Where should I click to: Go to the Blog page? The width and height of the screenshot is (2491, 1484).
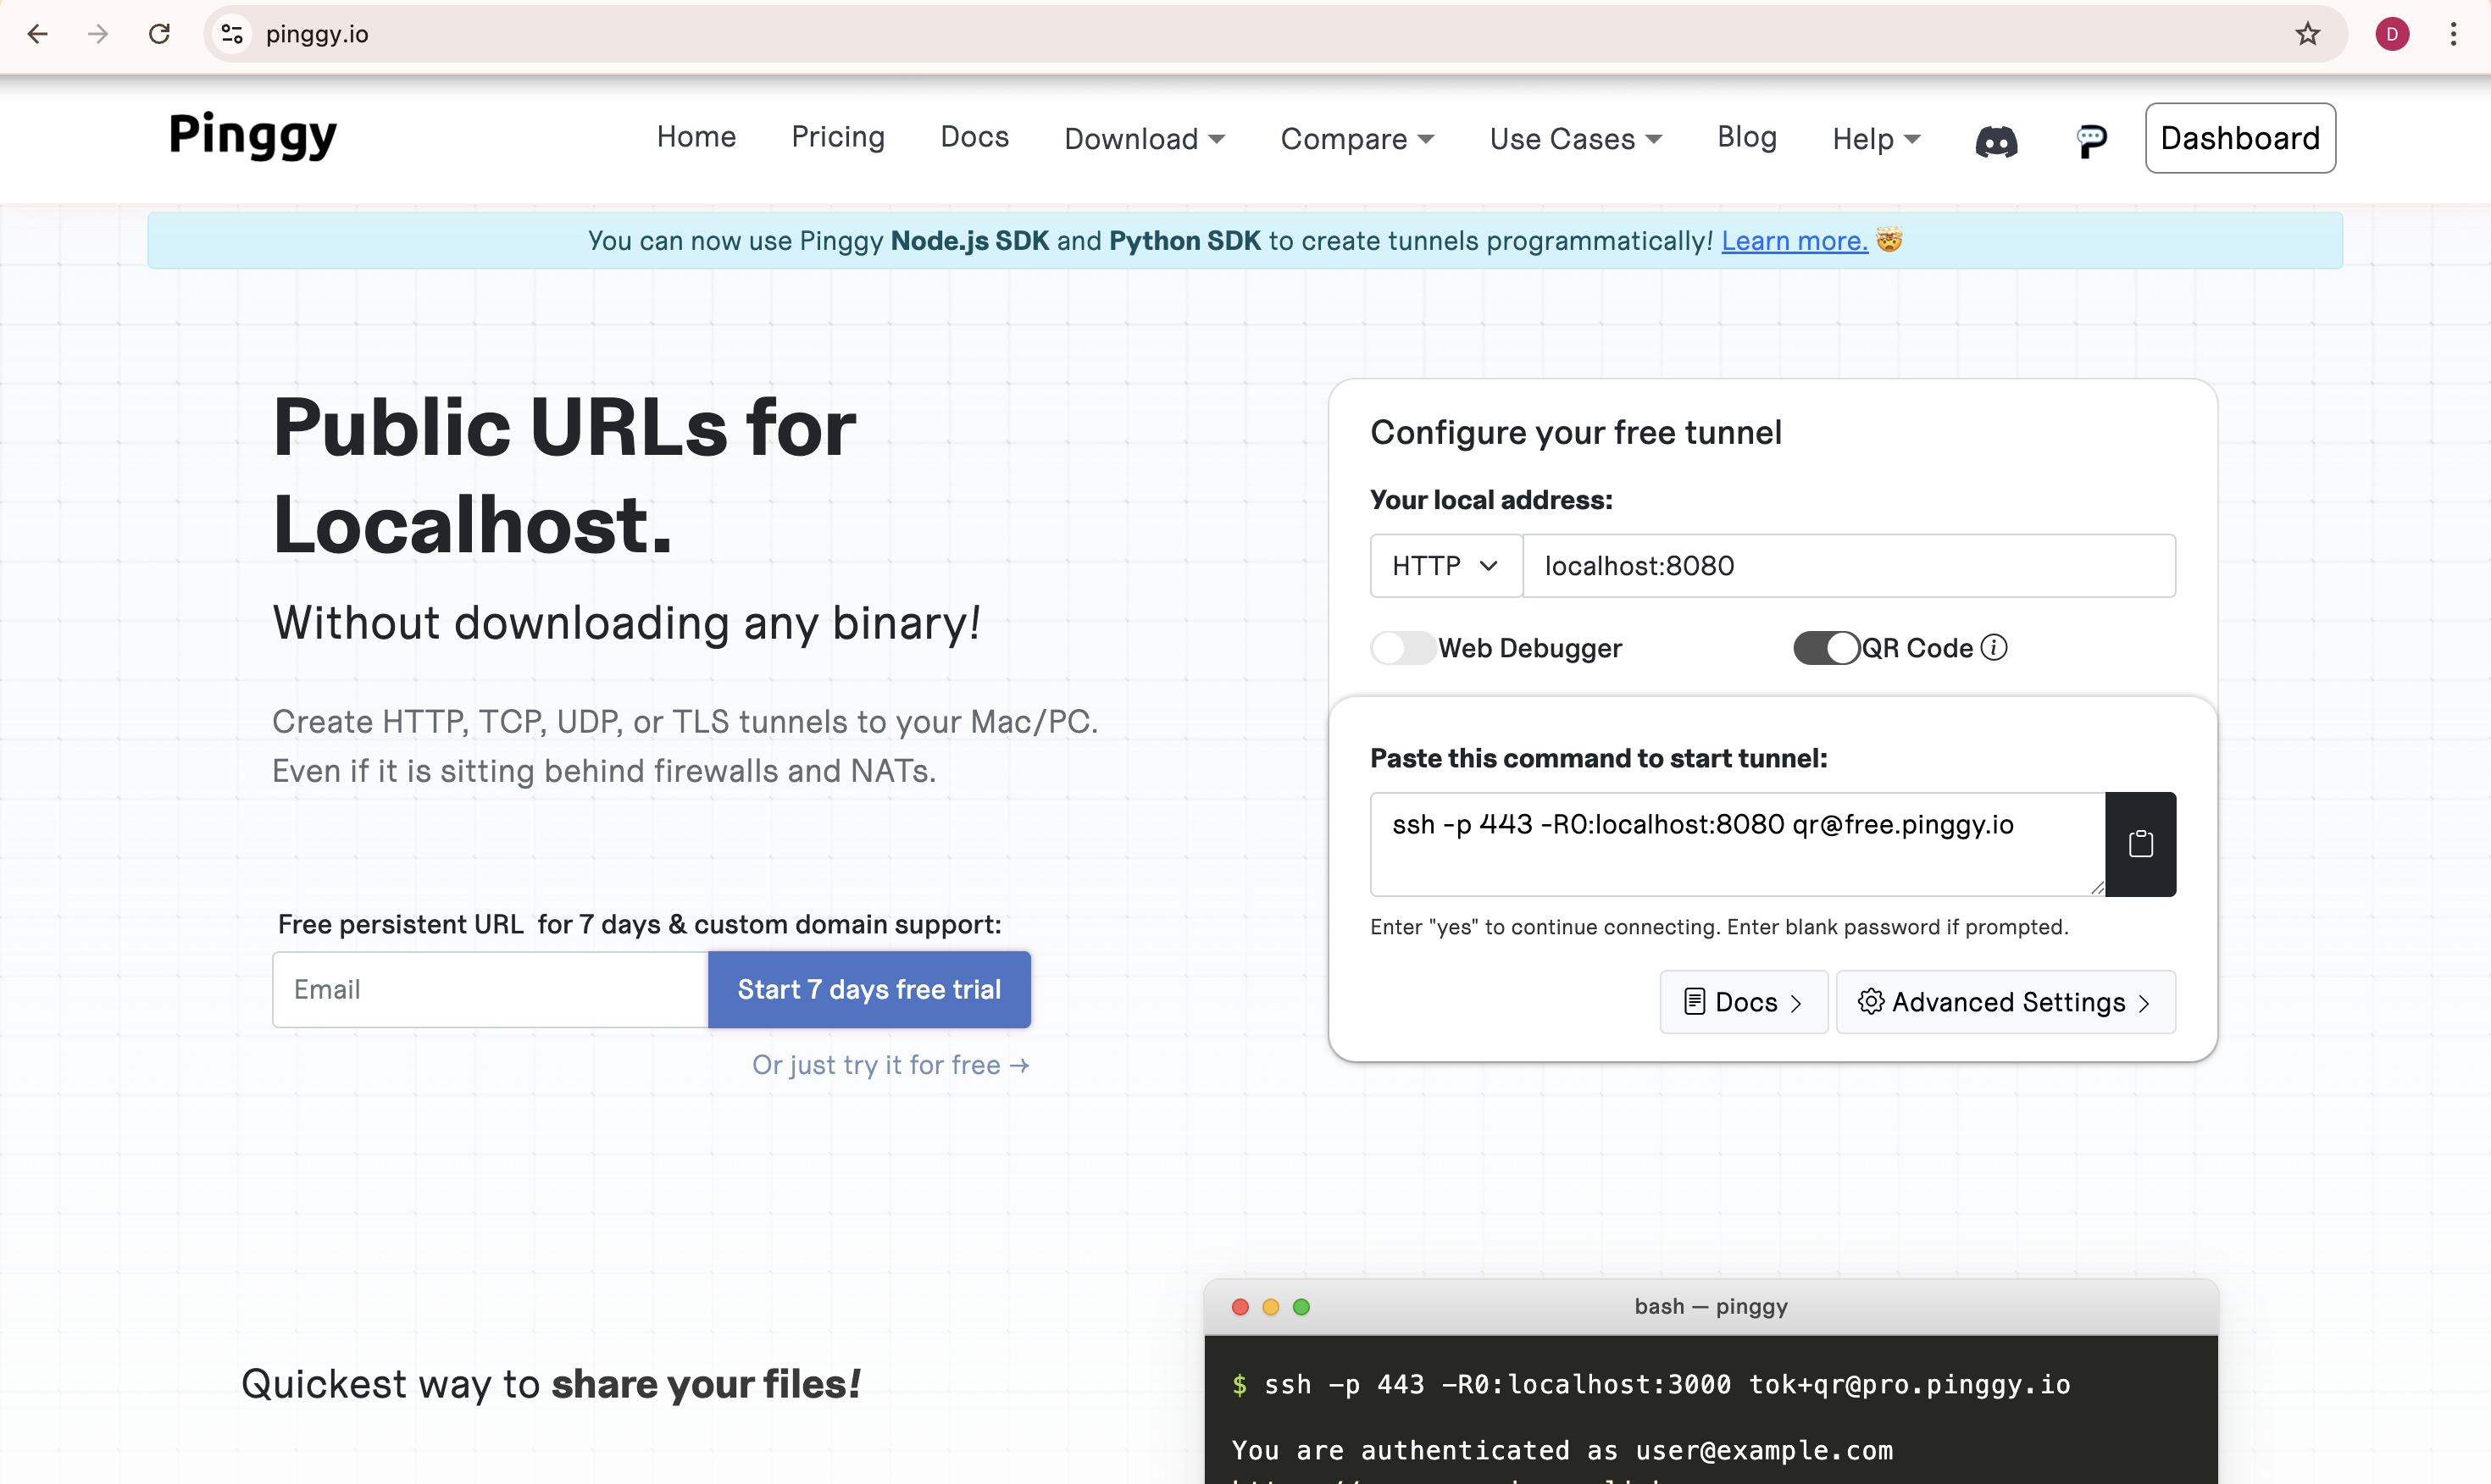tap(1746, 136)
